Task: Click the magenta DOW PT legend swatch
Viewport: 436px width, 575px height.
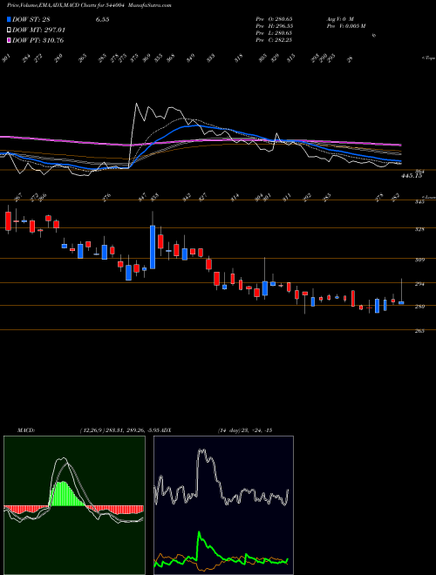Action: click(9, 40)
